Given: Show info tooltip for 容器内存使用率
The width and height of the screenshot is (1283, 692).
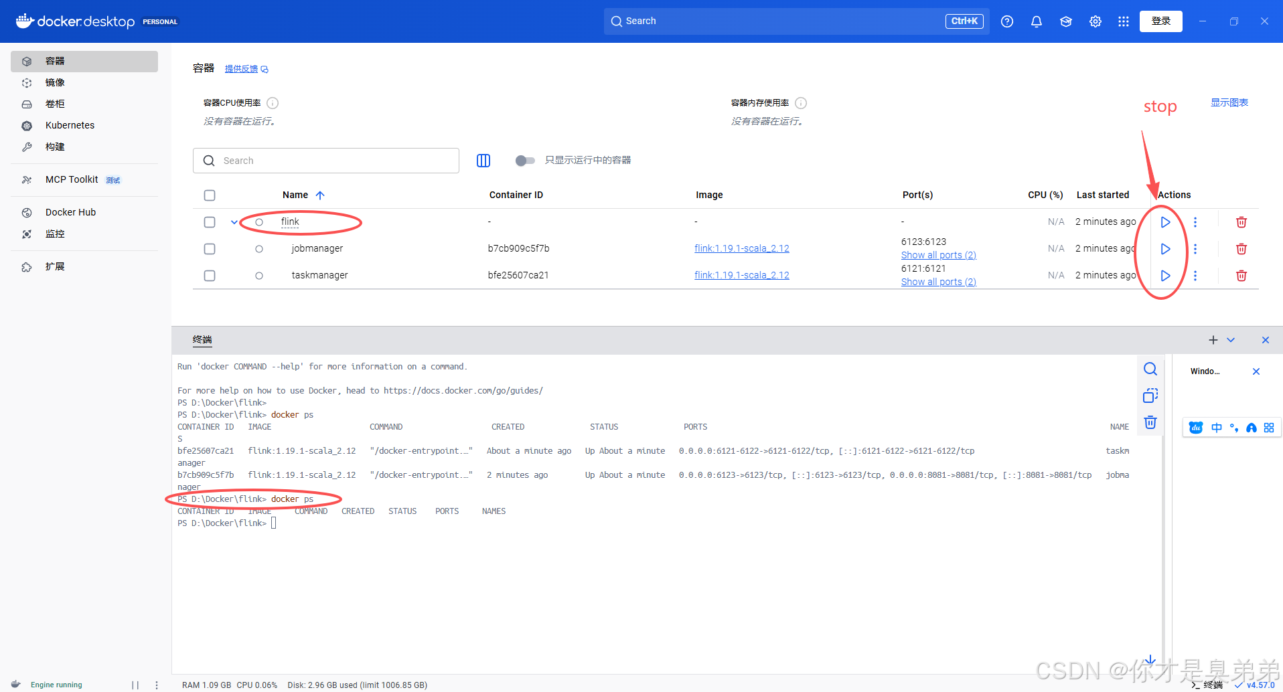Looking at the screenshot, I should 801,103.
